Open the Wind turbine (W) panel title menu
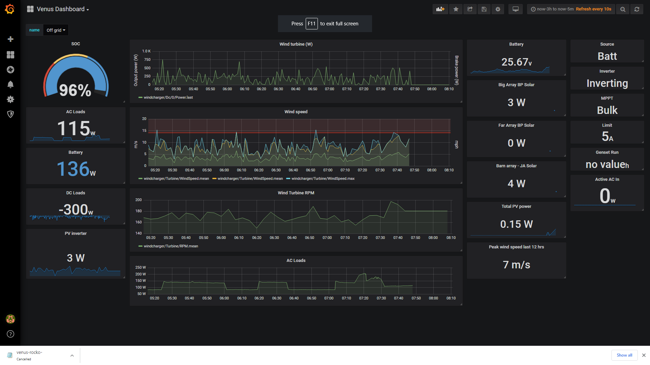The width and height of the screenshot is (650, 365). point(296,44)
